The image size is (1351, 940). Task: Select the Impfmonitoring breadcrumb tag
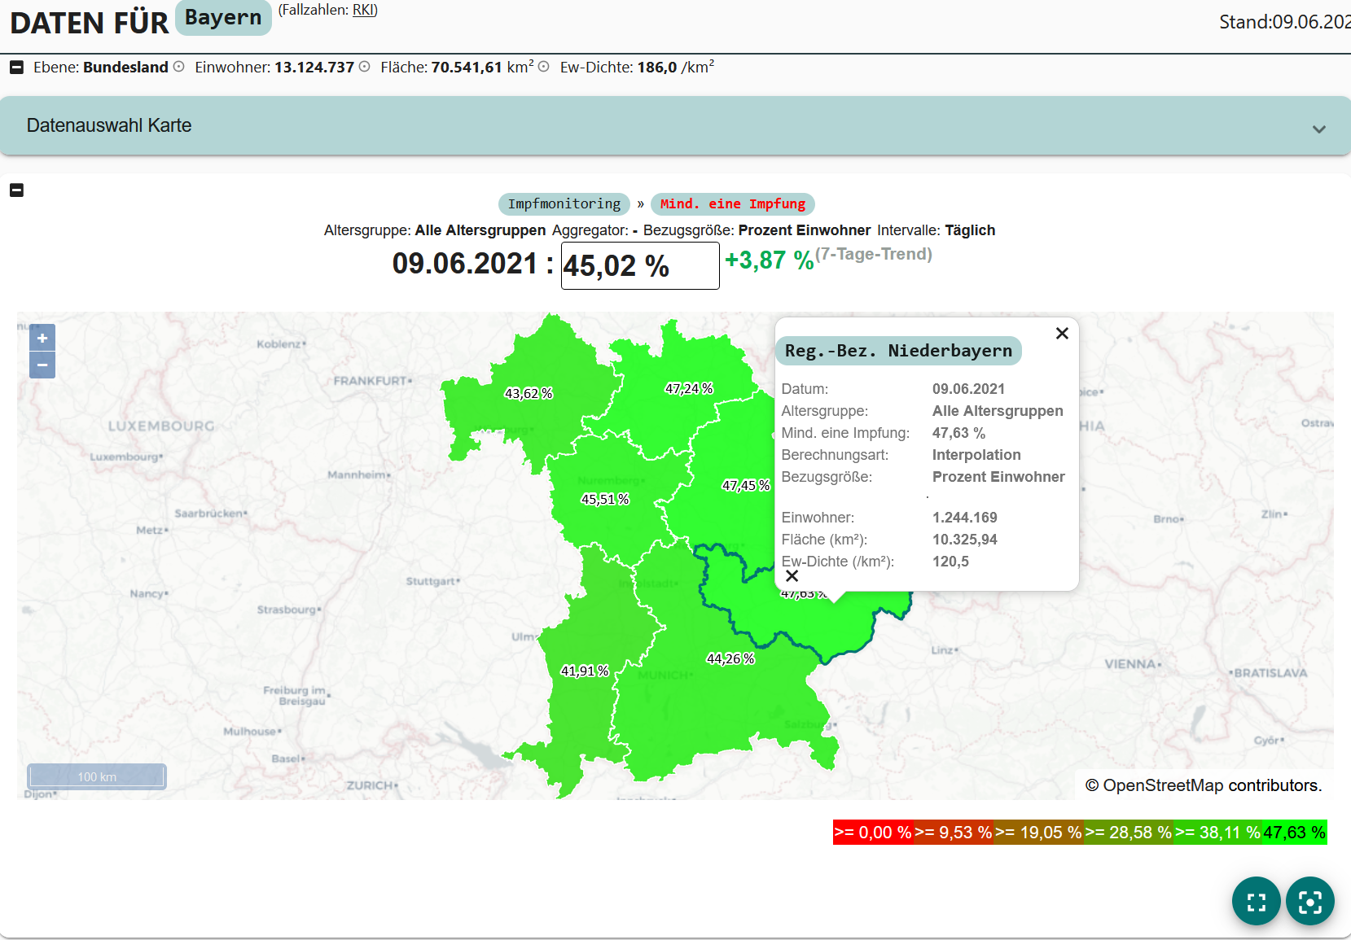click(564, 203)
